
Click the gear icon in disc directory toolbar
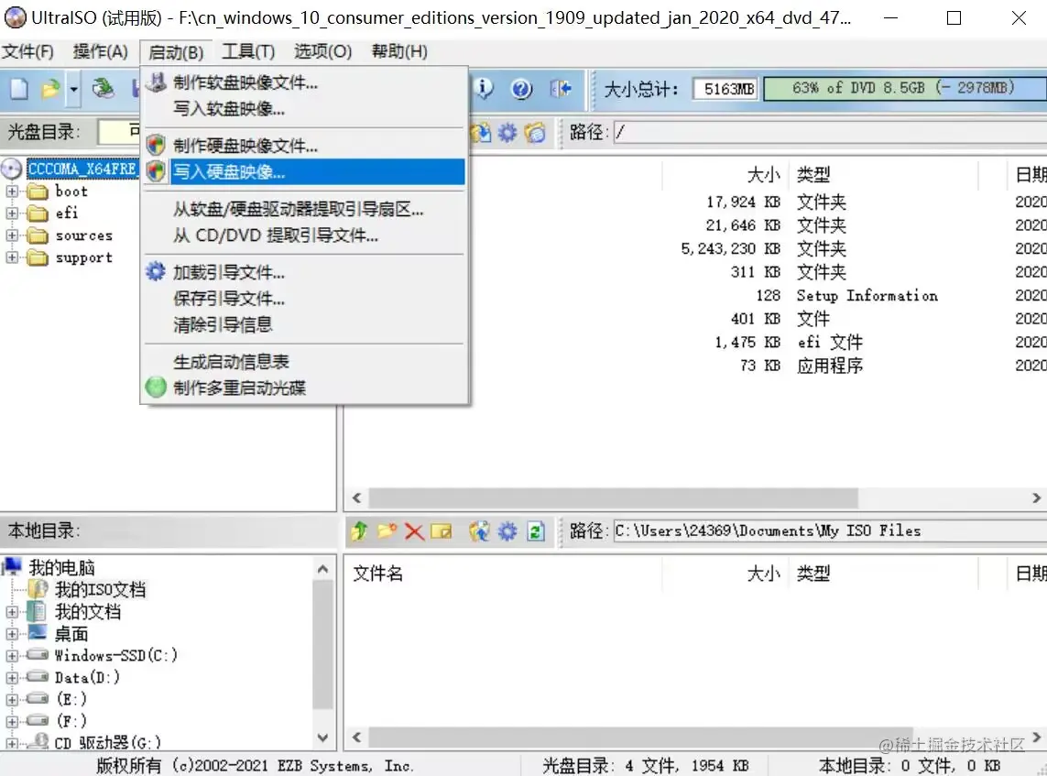click(x=507, y=132)
